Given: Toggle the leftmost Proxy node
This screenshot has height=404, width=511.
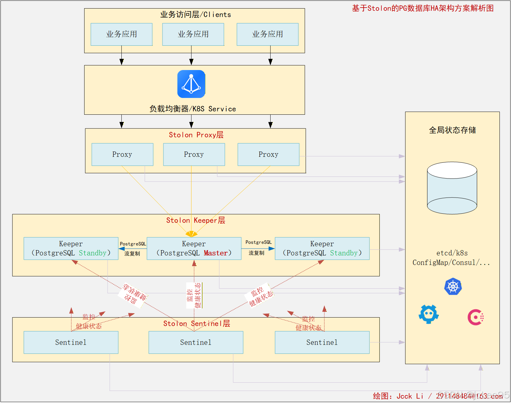Looking at the screenshot, I should click(x=122, y=154).
